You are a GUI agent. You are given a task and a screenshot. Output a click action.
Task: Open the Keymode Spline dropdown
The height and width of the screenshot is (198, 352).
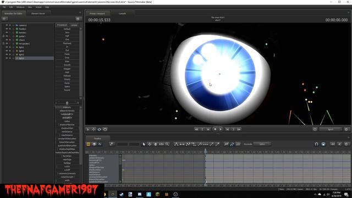(x=262, y=144)
